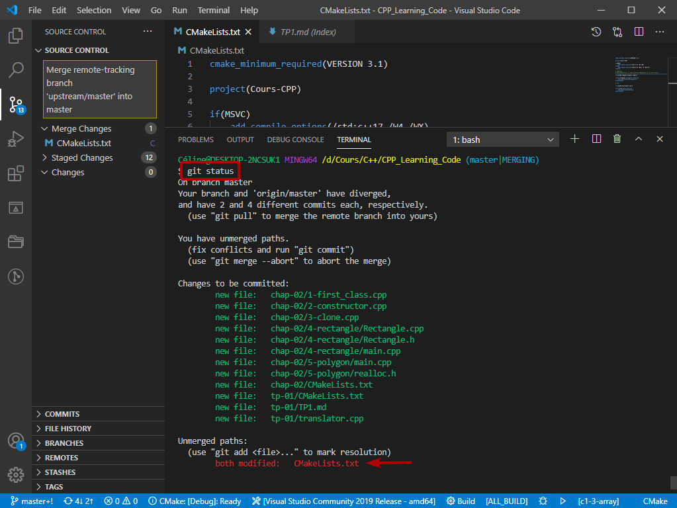Screen dimensions: 677x508
Task: Open the CMake sidebar view icon
Action: point(15,208)
